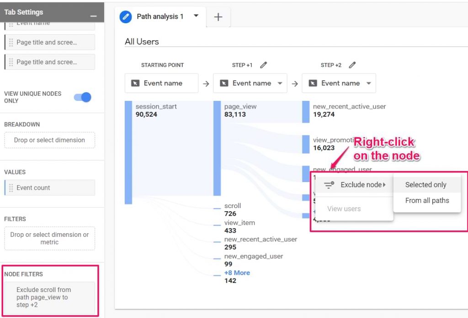Click the node icon in STEP +1 Event name selector
The width and height of the screenshot is (468, 318).
223,83
